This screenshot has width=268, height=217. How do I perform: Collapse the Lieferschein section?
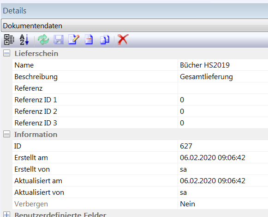point(6,53)
